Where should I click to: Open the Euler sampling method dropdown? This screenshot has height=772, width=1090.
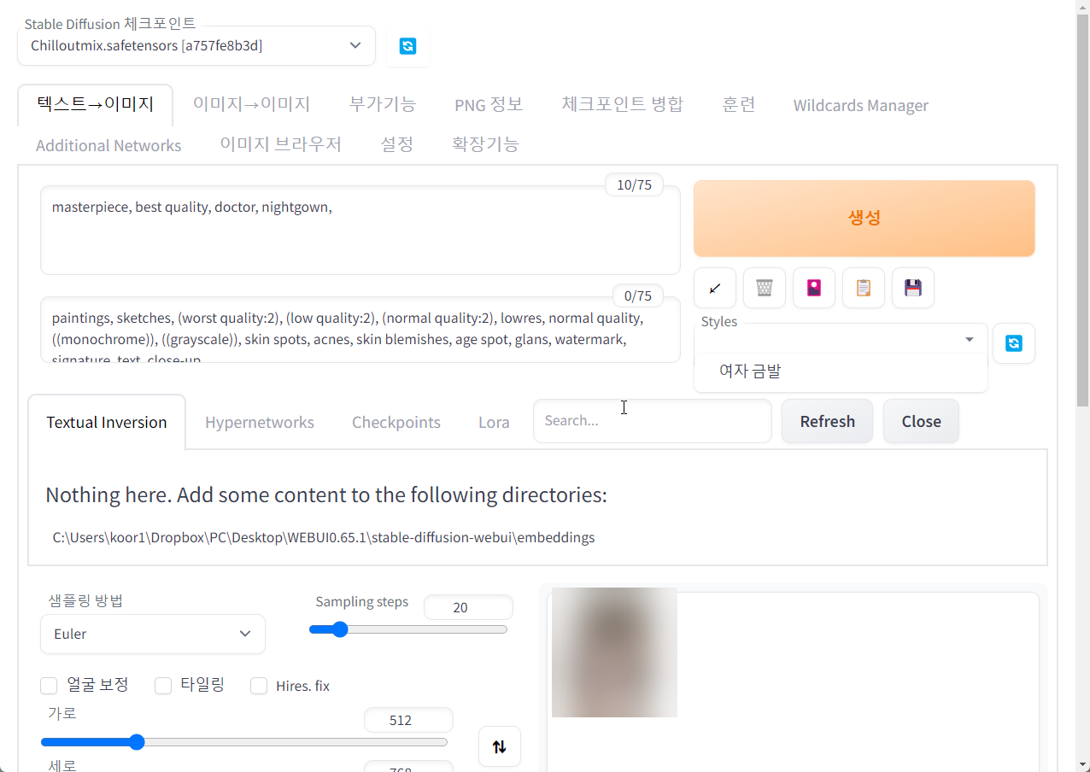coord(152,634)
